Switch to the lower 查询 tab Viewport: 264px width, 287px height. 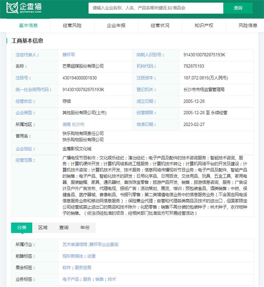(x=64, y=228)
